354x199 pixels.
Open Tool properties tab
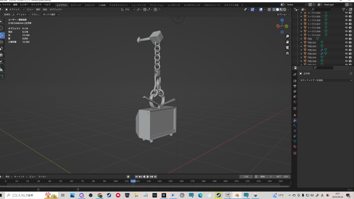[x=295, y=74]
